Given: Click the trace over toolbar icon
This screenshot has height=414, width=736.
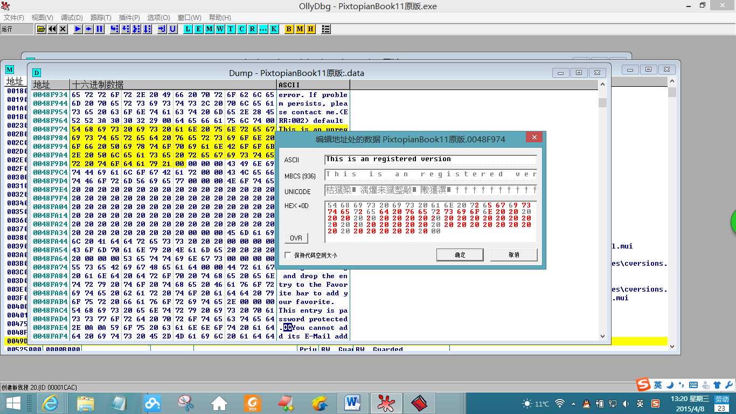Looking at the screenshot, I should (x=147, y=29).
